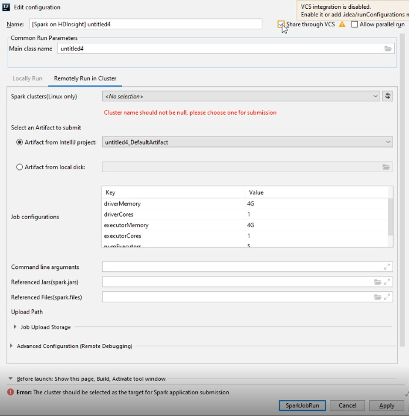Select executorCores key cell
Viewport: 409px width, 416px height.
pyautogui.click(x=173, y=236)
